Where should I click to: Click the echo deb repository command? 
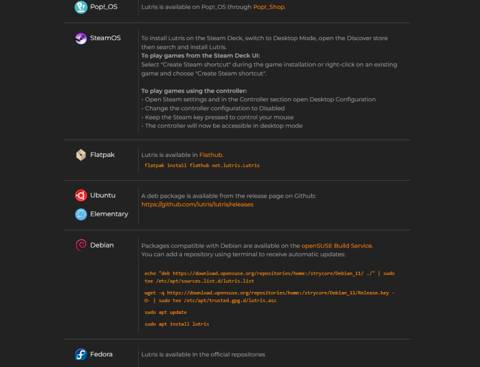(x=269, y=277)
